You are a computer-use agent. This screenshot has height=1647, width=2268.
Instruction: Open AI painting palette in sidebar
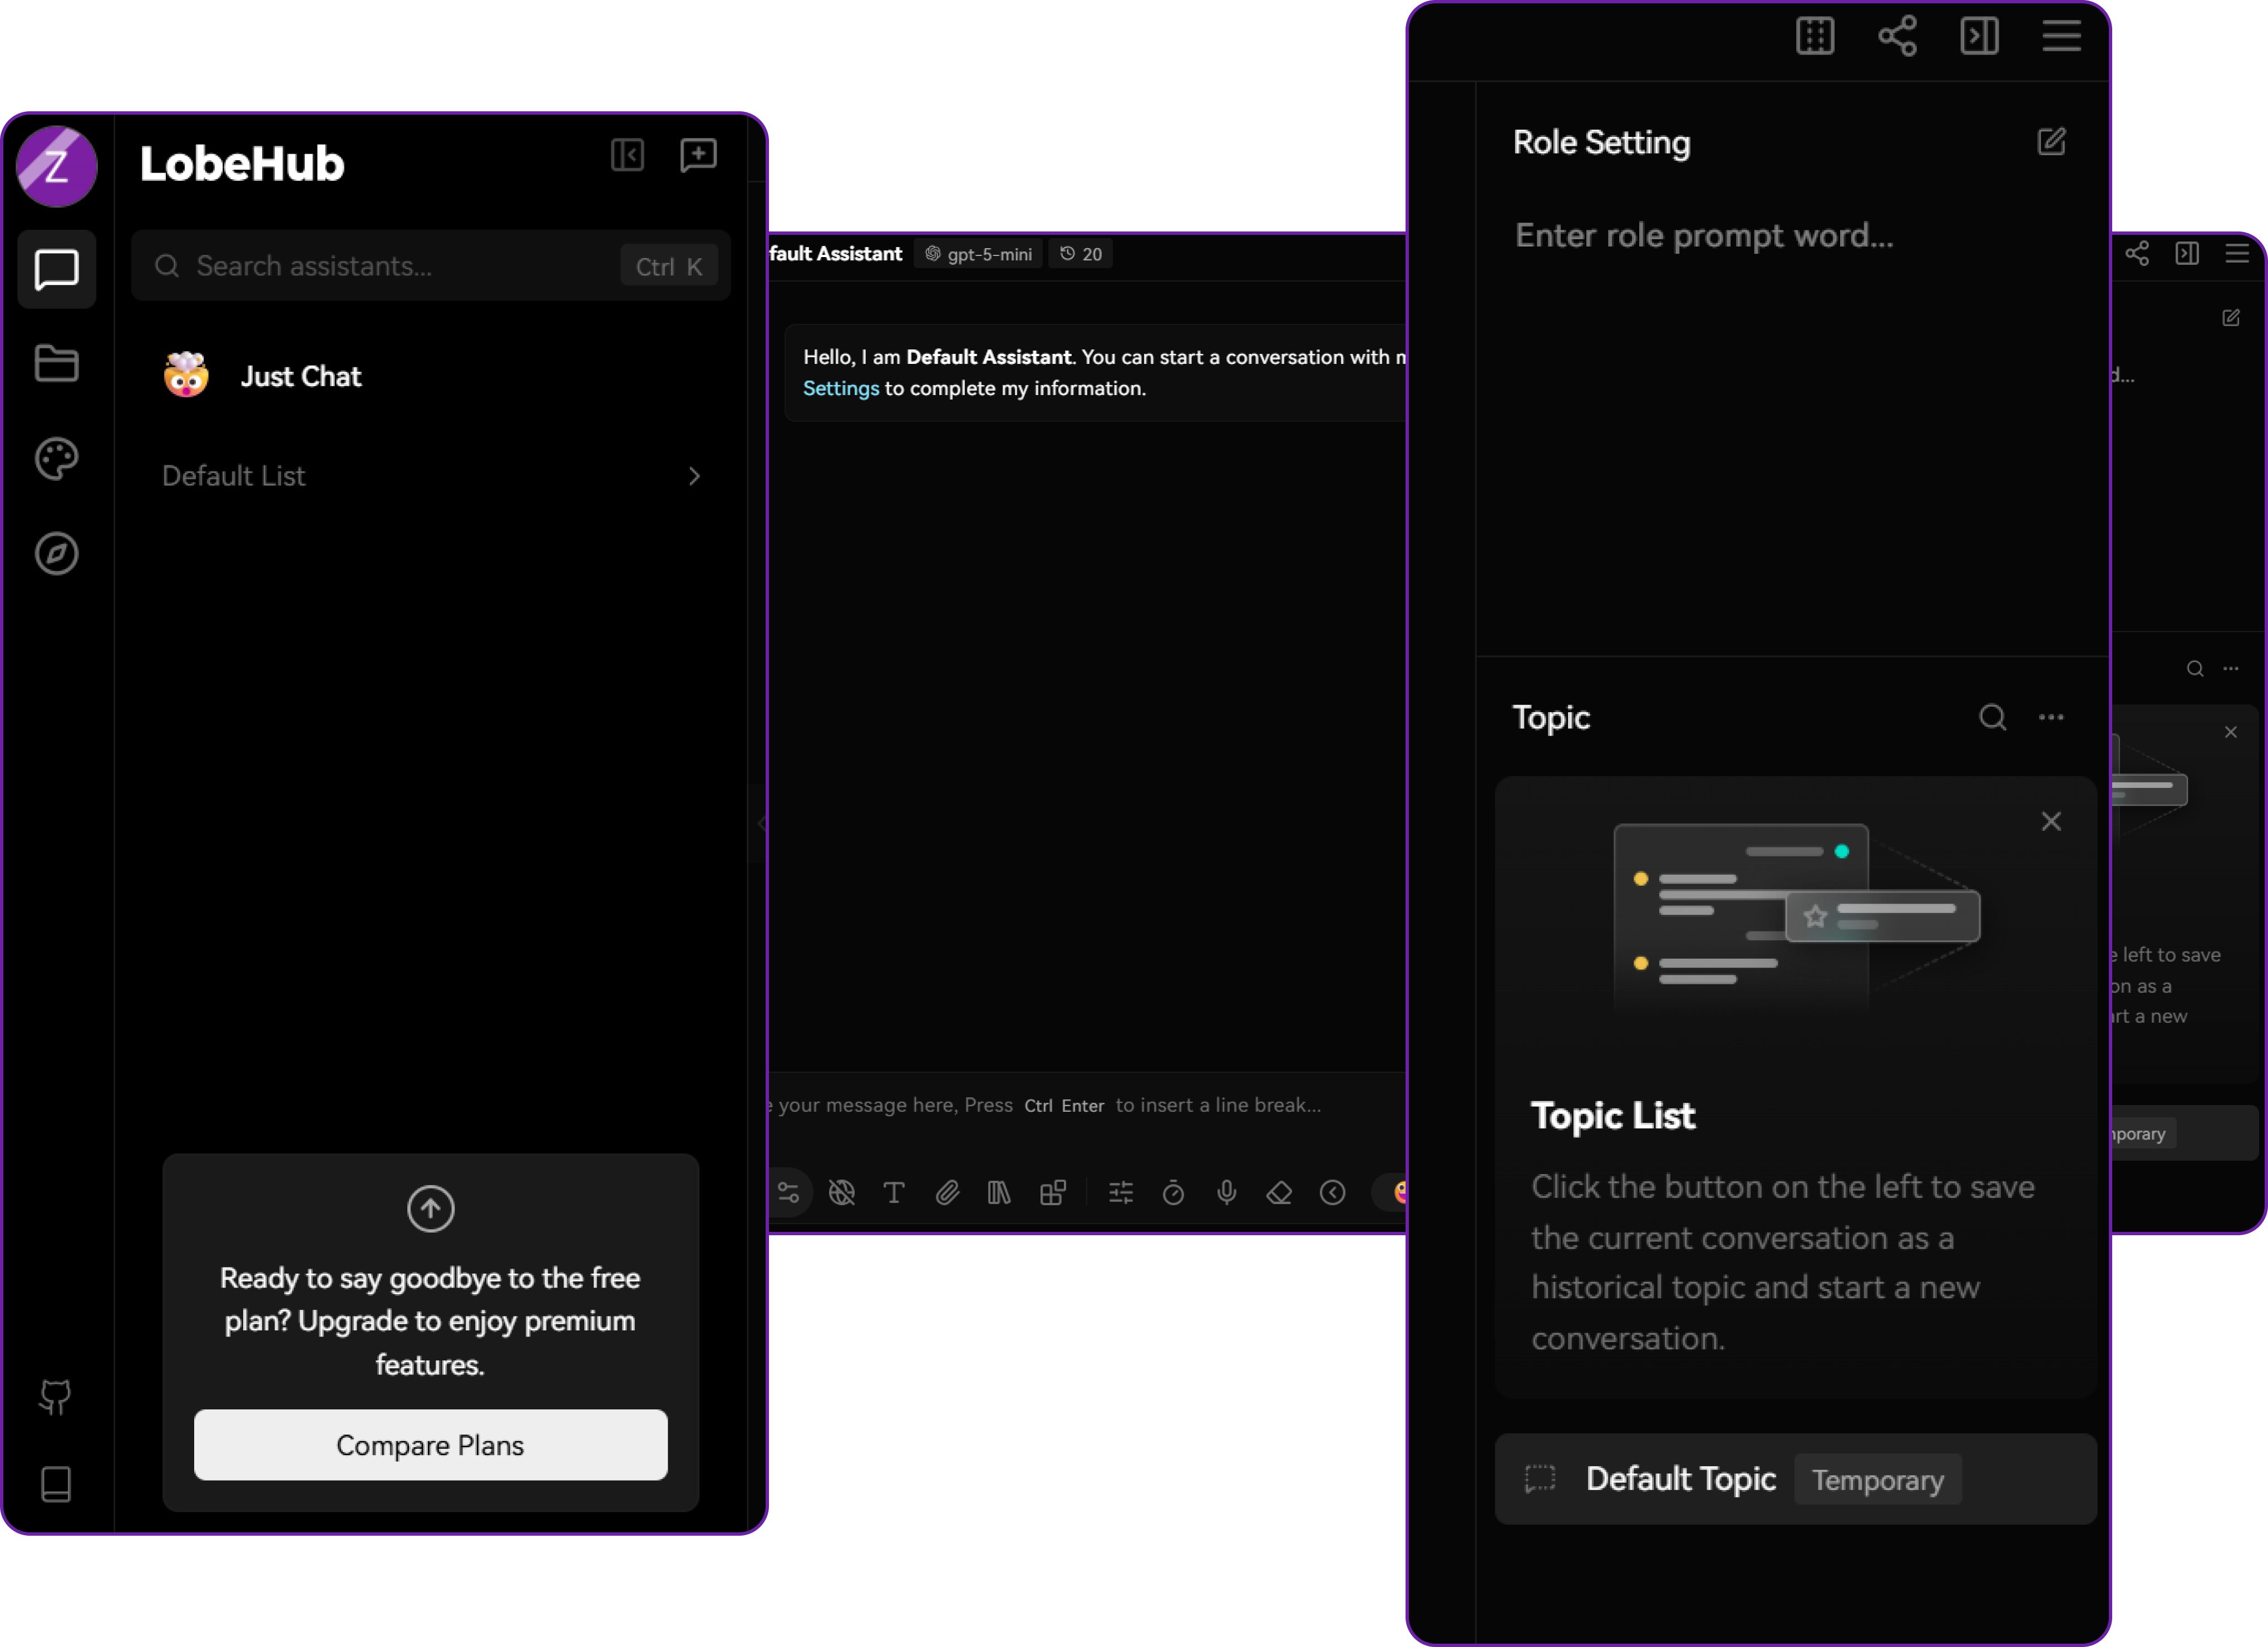pyautogui.click(x=56, y=458)
